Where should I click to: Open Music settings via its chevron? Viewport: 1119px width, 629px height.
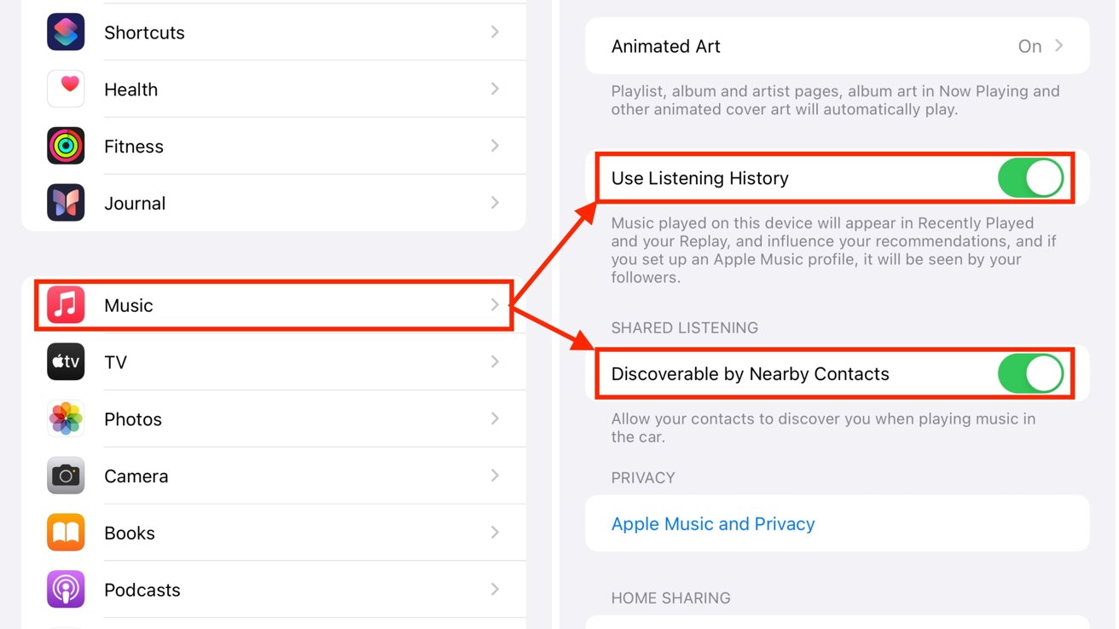[496, 304]
